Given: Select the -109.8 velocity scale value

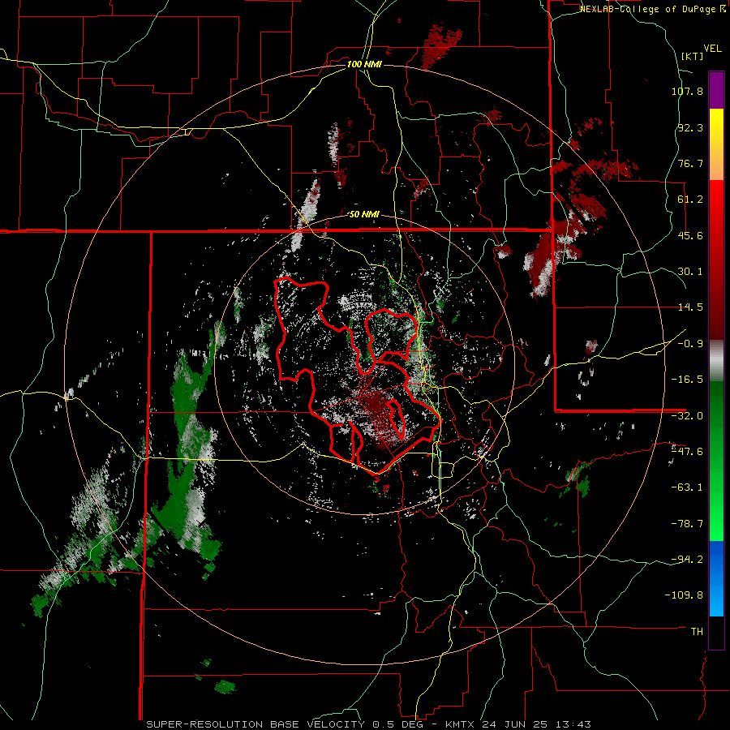Looking at the screenshot, I should click(x=684, y=595).
